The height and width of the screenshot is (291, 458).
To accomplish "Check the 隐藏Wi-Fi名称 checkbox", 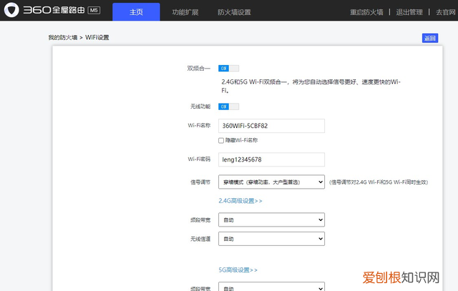I will pyautogui.click(x=221, y=140).
